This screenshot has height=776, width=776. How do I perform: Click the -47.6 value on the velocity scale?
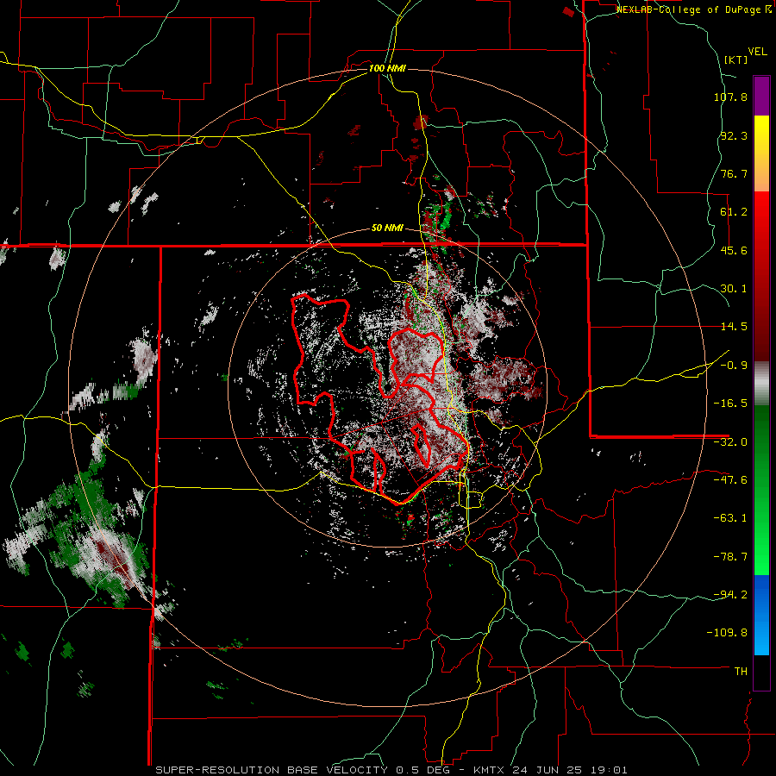click(730, 480)
